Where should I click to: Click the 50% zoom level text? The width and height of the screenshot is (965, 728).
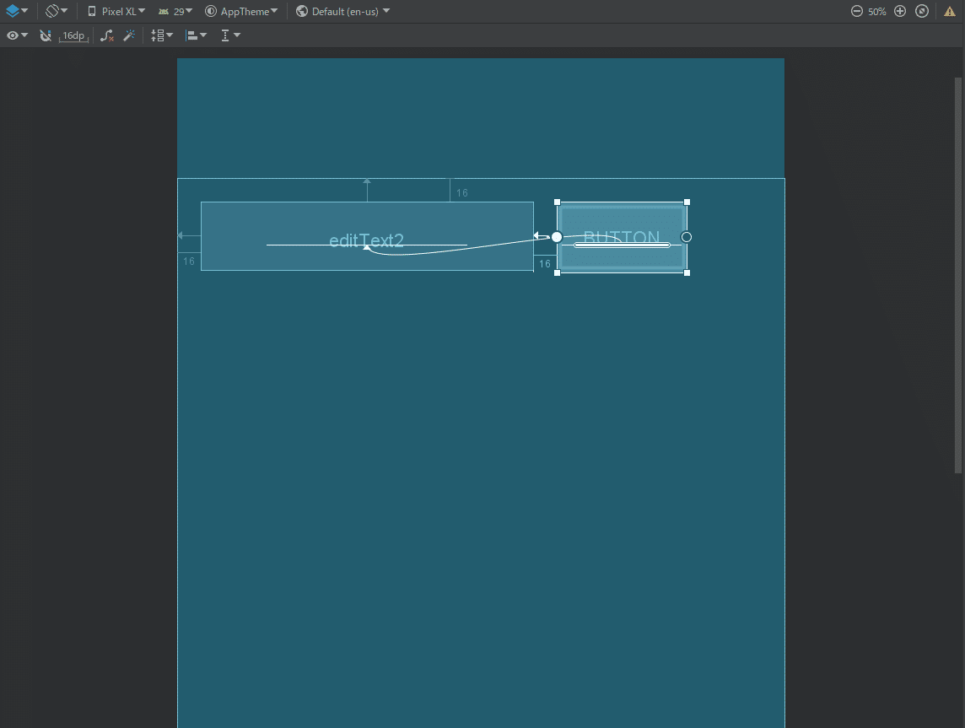pyautogui.click(x=877, y=12)
